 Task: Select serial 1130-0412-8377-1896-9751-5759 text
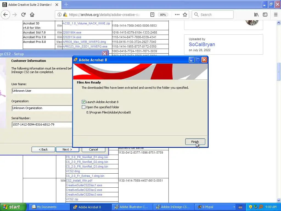pyautogui.click(x=141, y=152)
